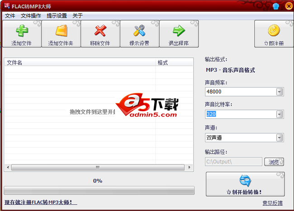The image size is (294, 211).
Task: Open the 关于 menu
Action: [78, 16]
